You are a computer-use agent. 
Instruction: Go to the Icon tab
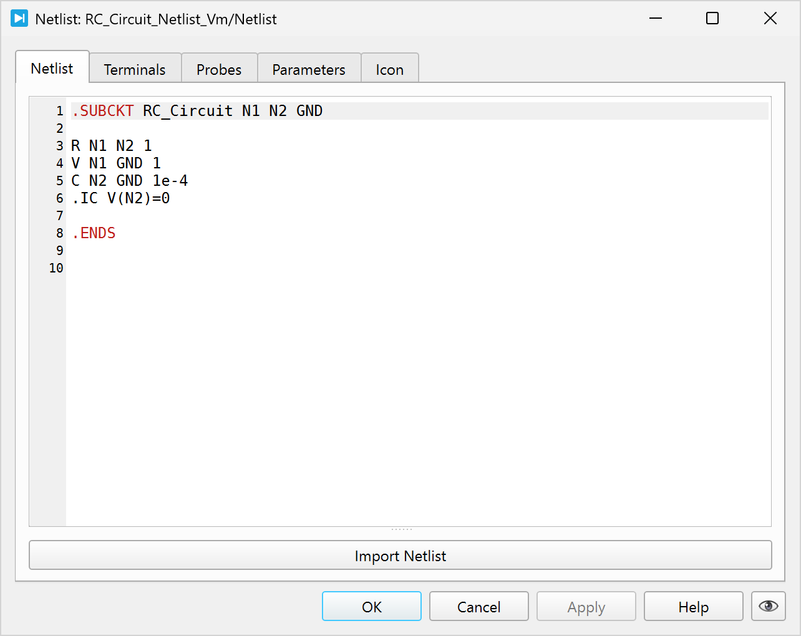(x=389, y=69)
